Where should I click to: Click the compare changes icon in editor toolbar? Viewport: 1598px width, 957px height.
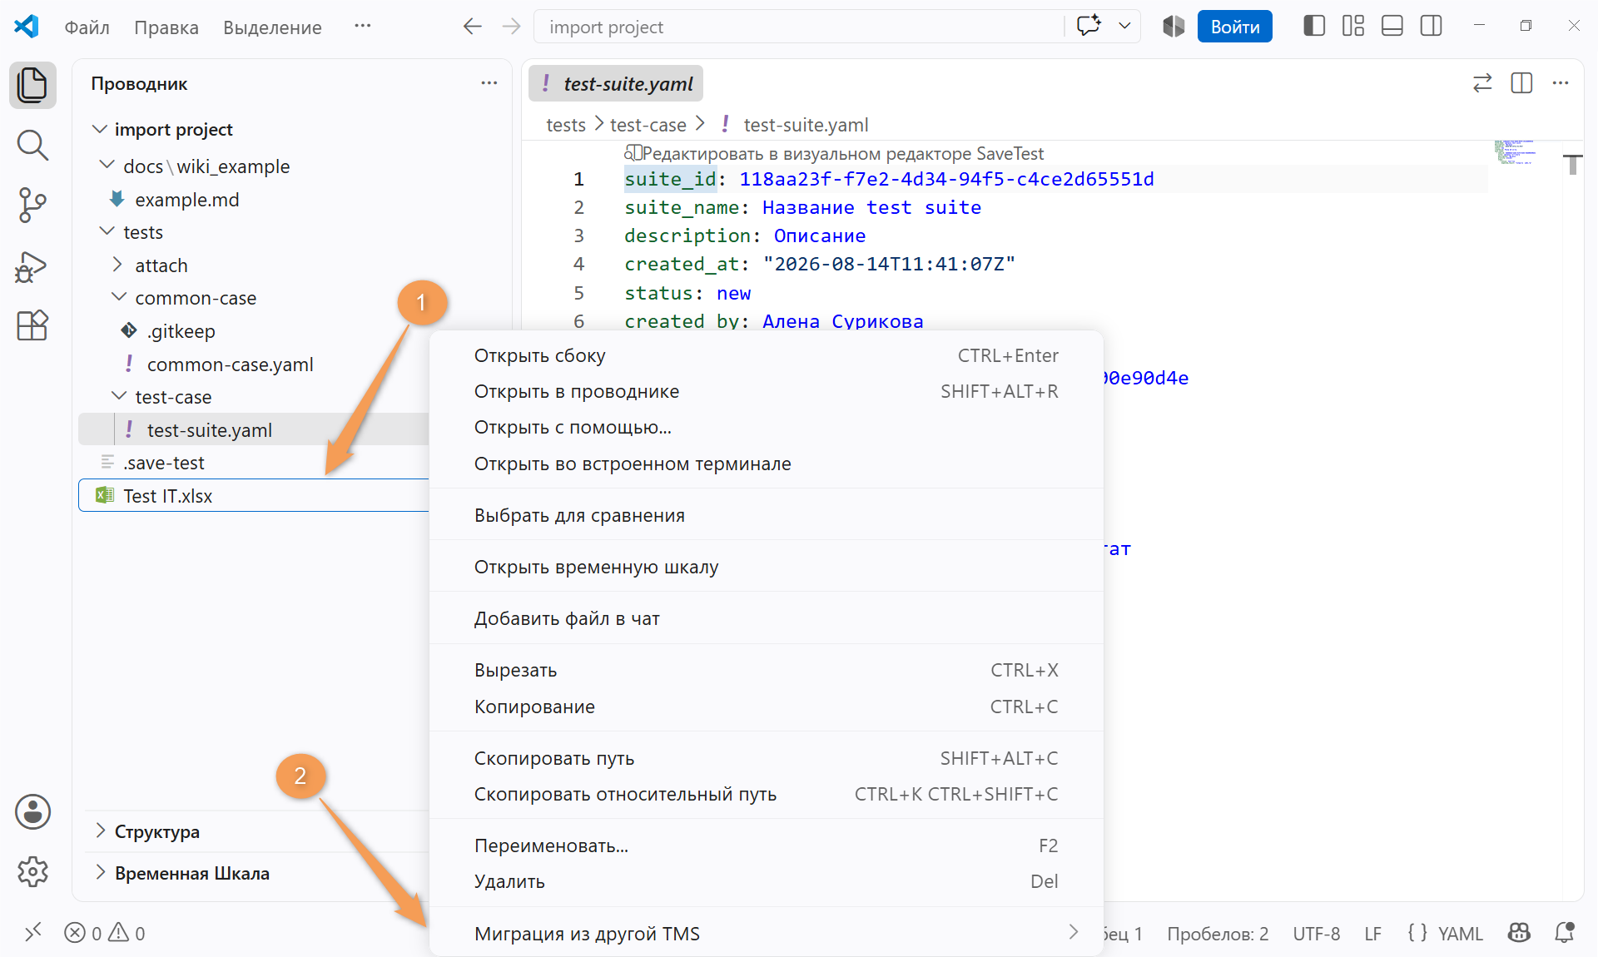(x=1482, y=83)
